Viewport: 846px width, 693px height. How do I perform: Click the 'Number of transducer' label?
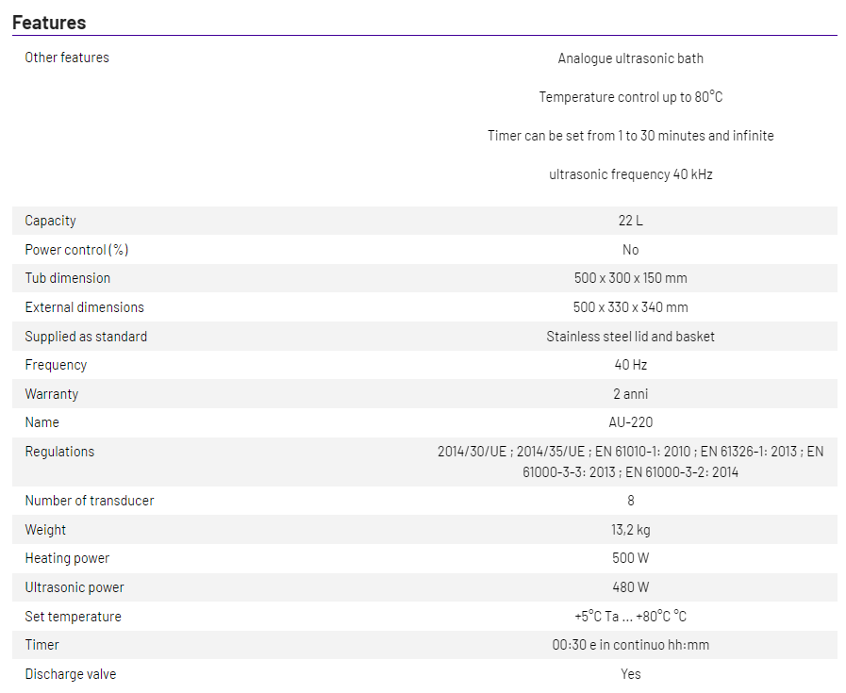click(90, 501)
